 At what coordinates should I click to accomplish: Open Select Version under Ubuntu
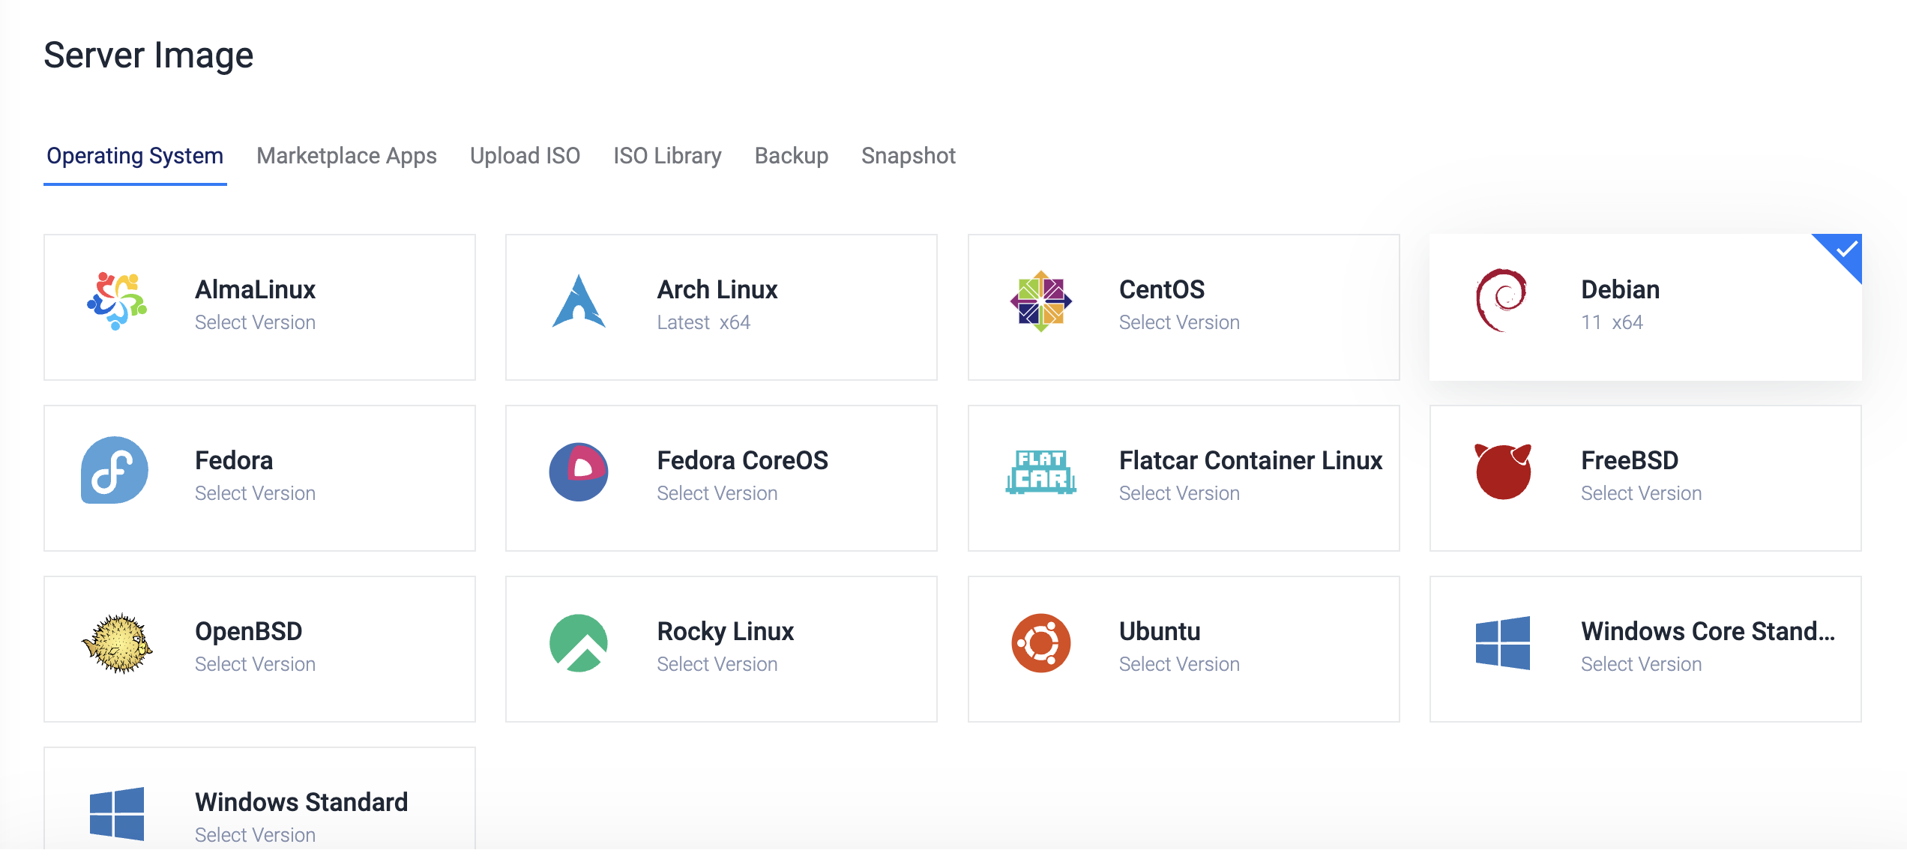pyautogui.click(x=1179, y=664)
